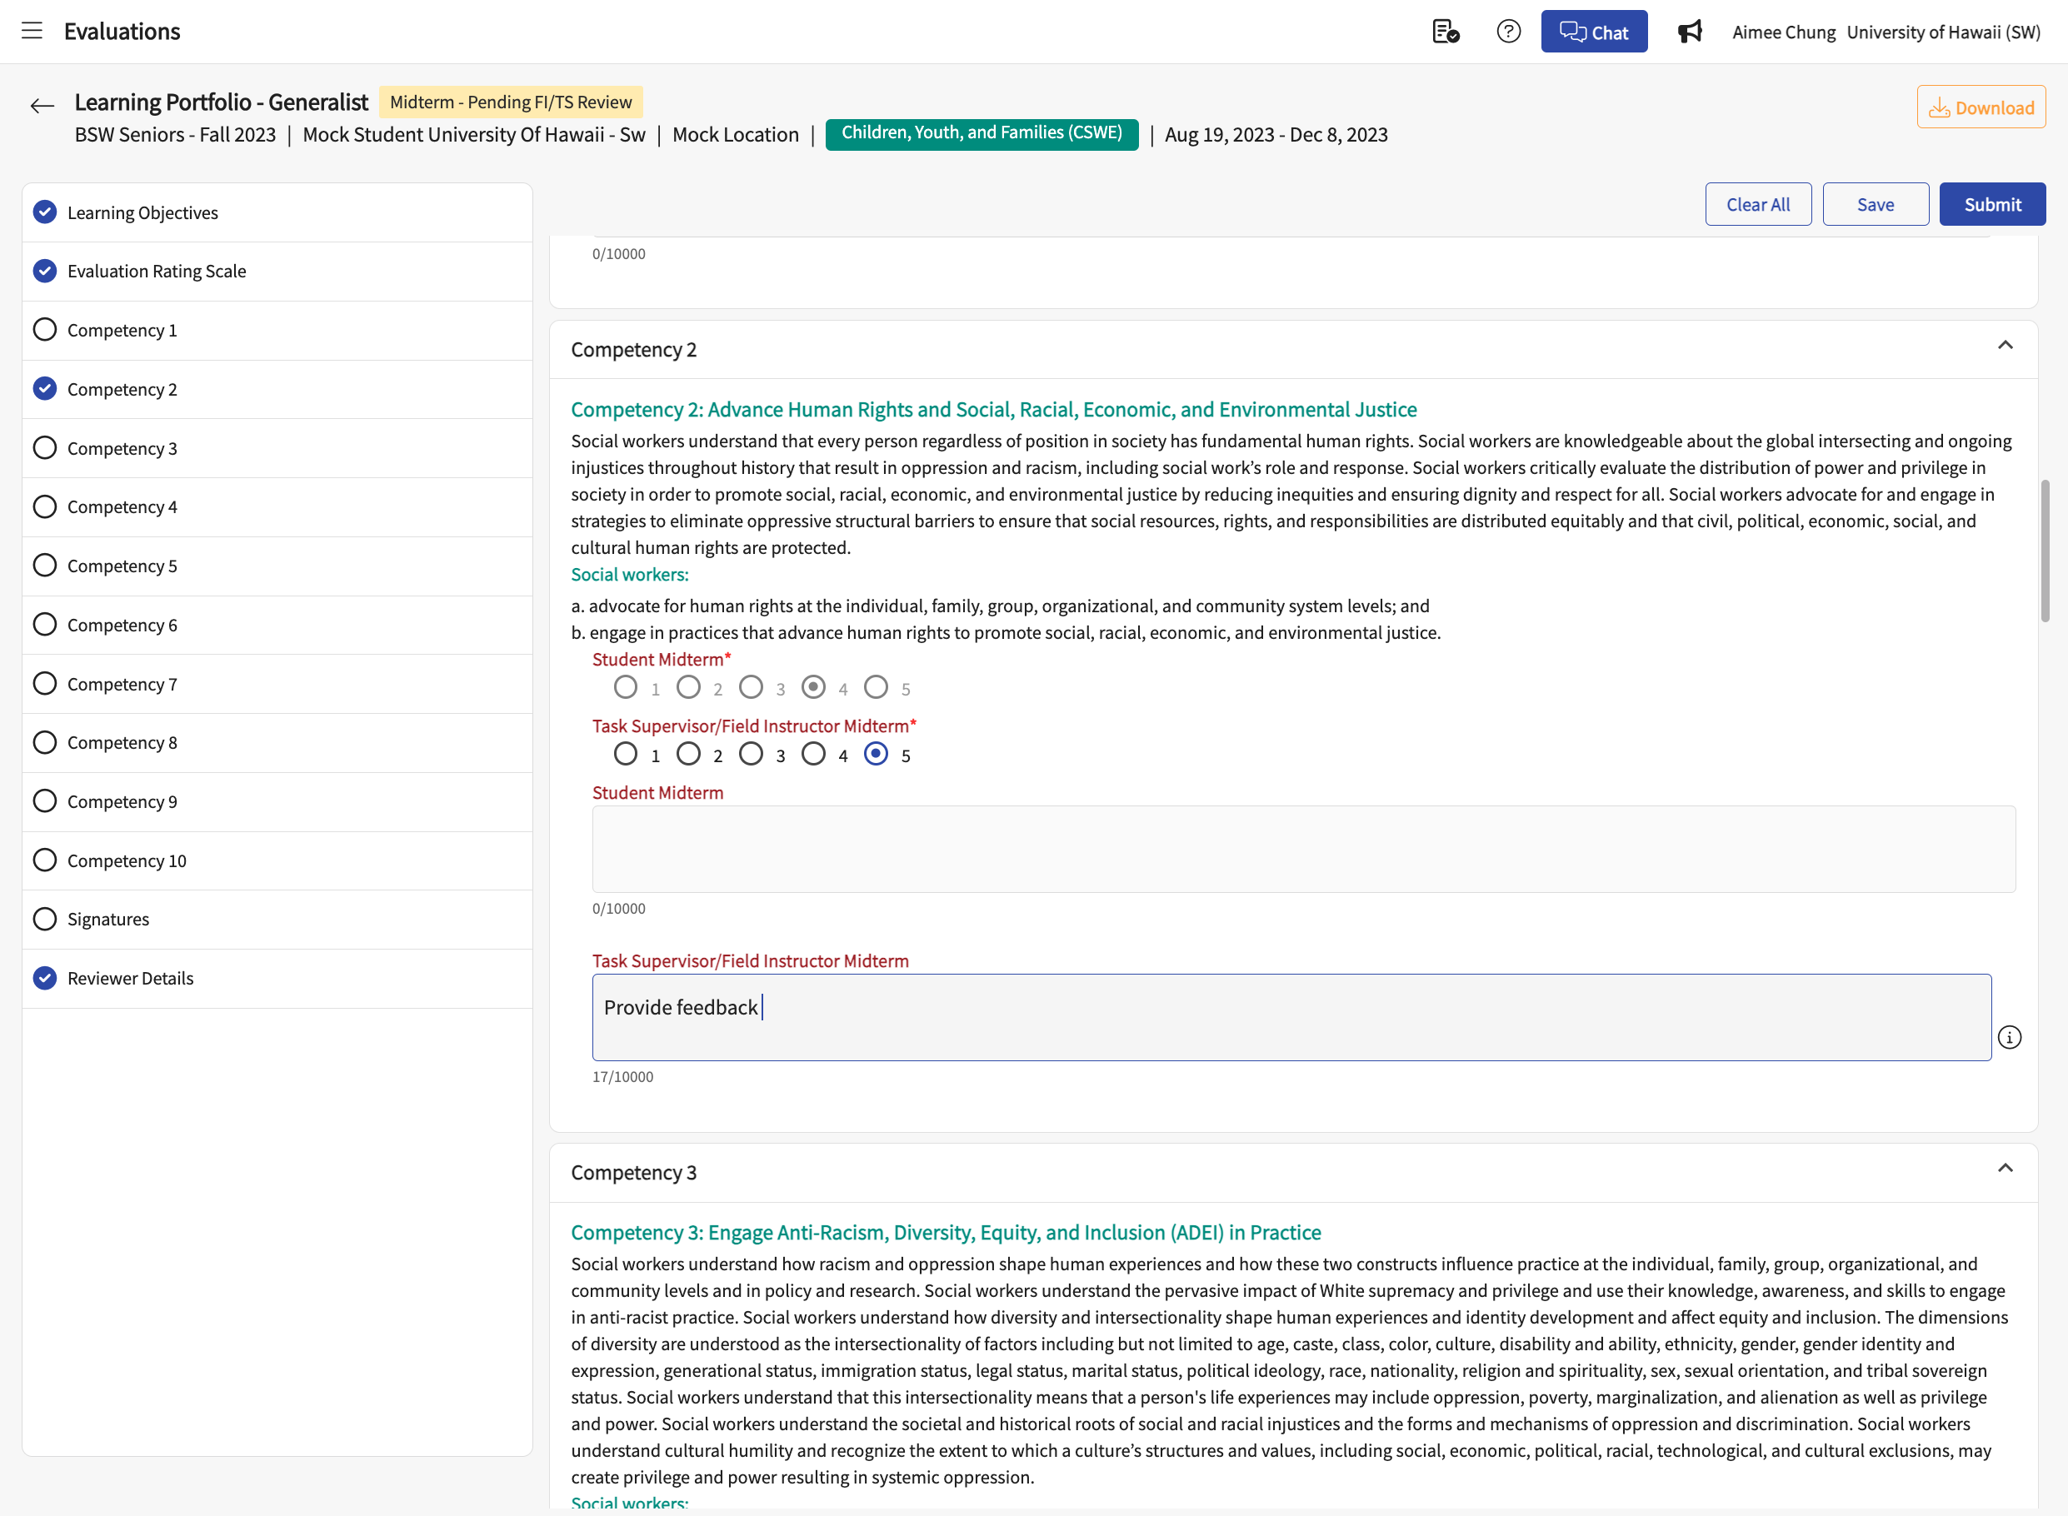This screenshot has width=2068, height=1516.
Task: Select rating 4 for Task Supervisor Midterm
Action: point(813,753)
